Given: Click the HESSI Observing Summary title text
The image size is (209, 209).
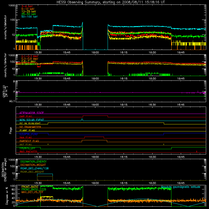Looking at the screenshot, I should [111, 2].
